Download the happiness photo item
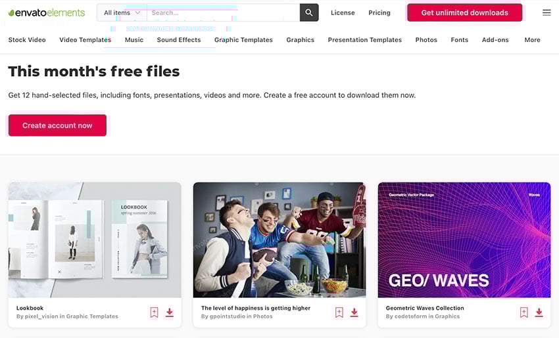Viewport: 559px width, 338px height. (354, 312)
